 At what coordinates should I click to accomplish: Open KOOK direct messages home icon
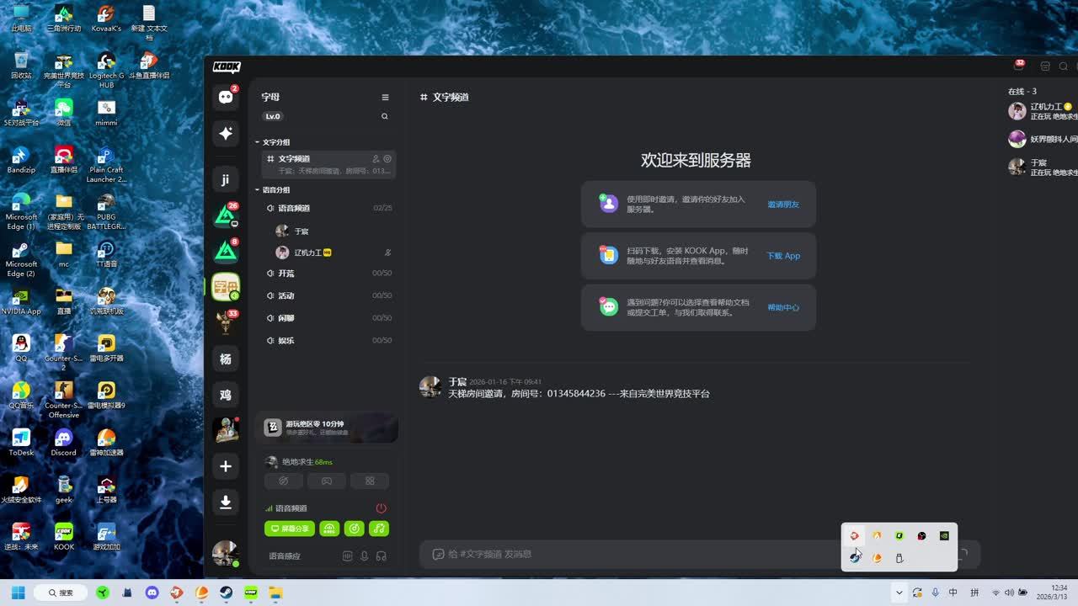coord(226,97)
